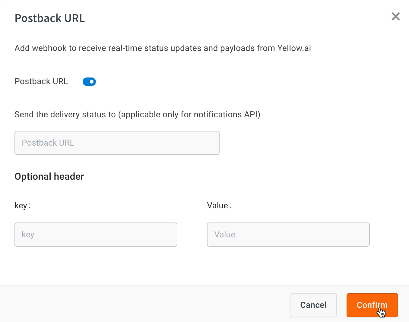Discard changes via the Cancel button

tap(313, 305)
